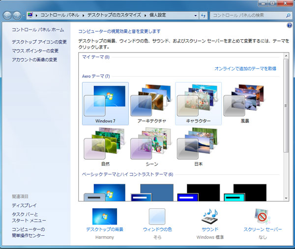Screen dimensions: 295x249
Task: Click コントロール パネル breadcrumb
Action: point(60,15)
